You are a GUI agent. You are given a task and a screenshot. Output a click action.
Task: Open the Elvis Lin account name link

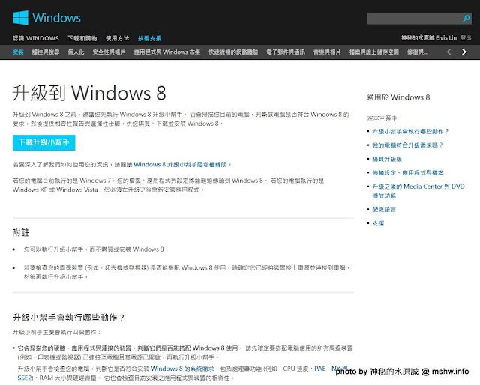click(429, 38)
